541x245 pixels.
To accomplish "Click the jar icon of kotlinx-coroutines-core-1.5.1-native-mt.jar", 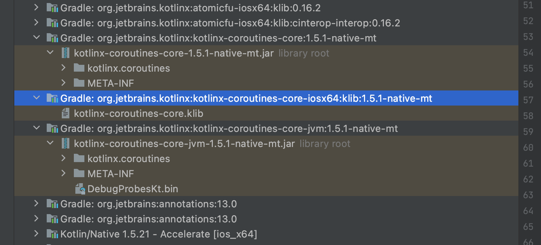I will 66,53.
